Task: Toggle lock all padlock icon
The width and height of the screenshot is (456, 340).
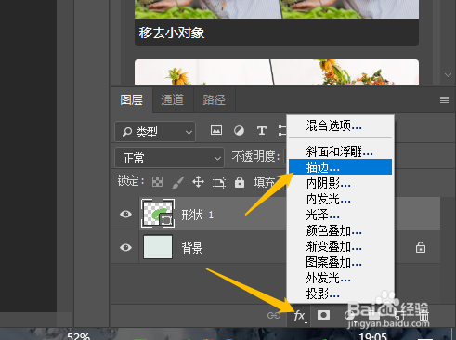Action: [x=240, y=182]
